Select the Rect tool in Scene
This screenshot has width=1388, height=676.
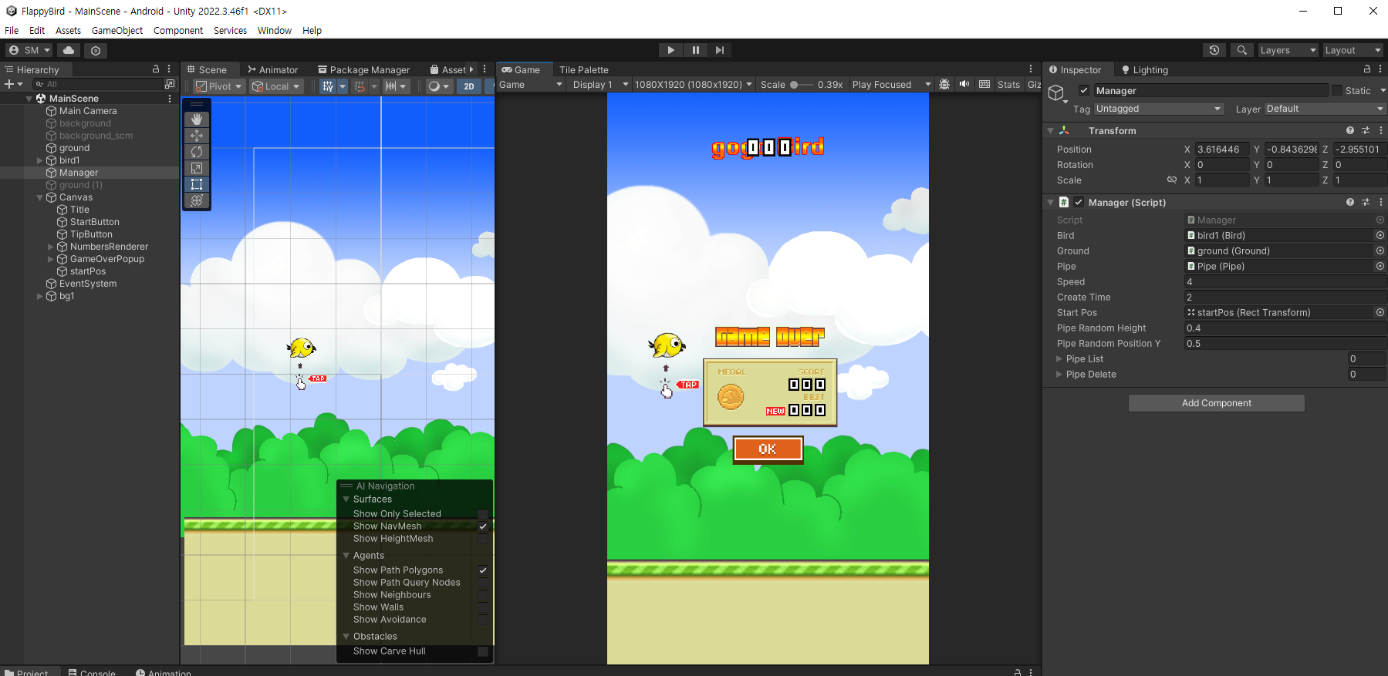coord(197,184)
